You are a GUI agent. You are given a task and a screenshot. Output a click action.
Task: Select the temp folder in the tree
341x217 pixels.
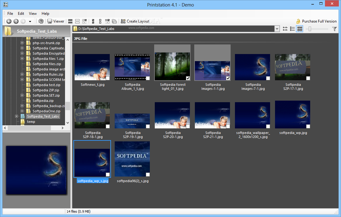[31, 122]
